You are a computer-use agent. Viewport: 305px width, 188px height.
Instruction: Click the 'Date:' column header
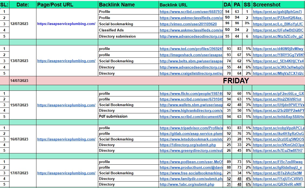coord(23,5)
